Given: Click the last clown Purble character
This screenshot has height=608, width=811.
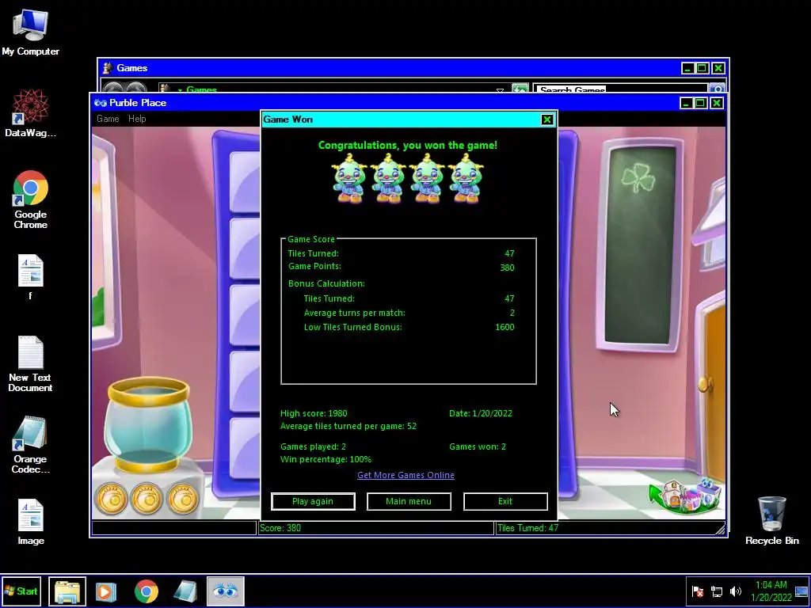Looking at the screenshot, I should (x=466, y=178).
